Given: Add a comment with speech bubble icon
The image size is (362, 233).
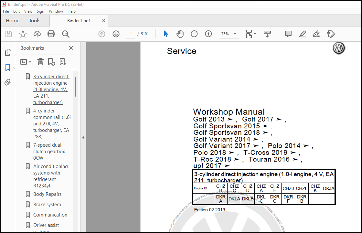Looking at the screenshot, I should coord(288,34).
